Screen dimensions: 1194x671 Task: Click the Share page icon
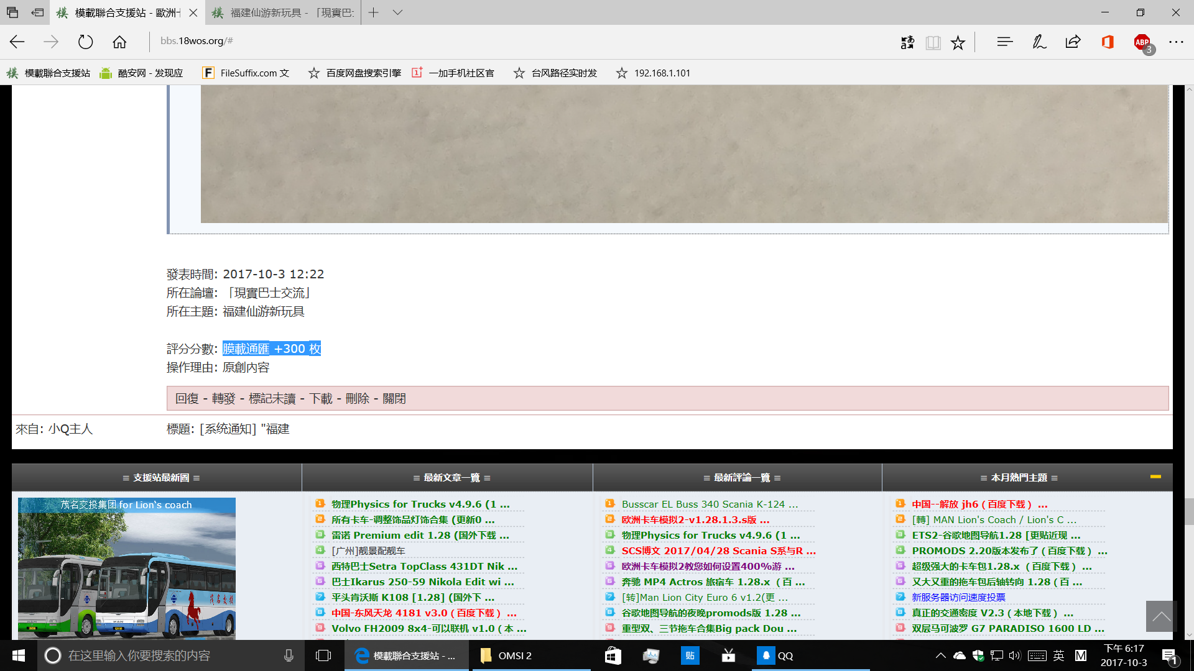(1073, 42)
